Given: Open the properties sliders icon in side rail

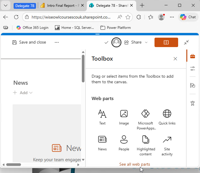Looking at the screenshot, I should [193, 69].
